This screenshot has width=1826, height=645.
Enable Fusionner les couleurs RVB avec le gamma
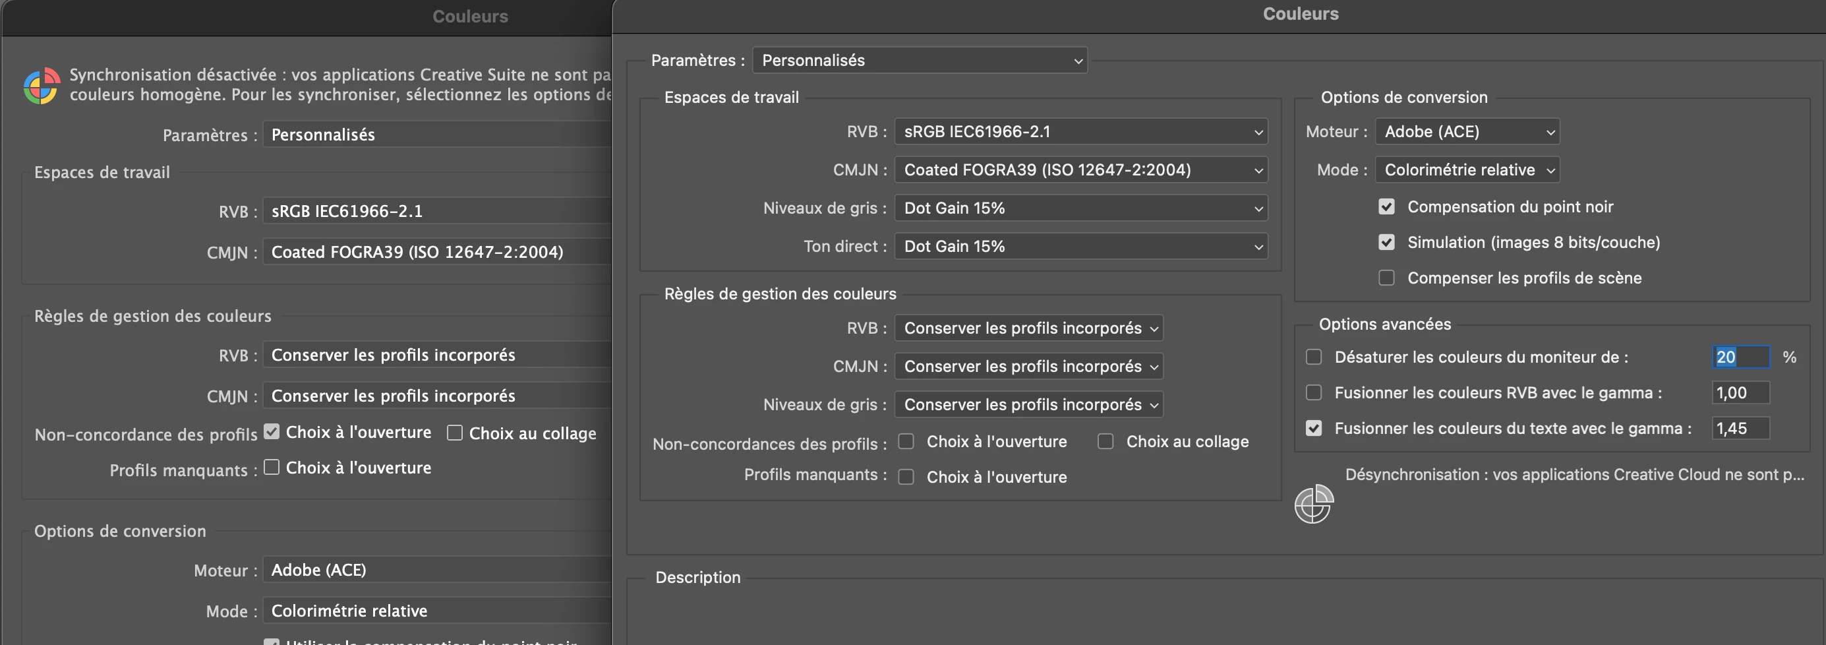[1314, 392]
